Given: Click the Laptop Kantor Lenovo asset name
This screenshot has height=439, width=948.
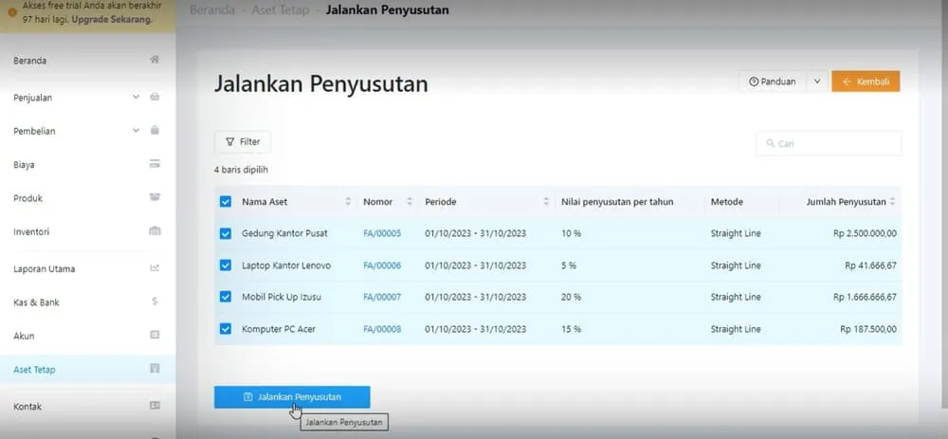Looking at the screenshot, I should [286, 265].
